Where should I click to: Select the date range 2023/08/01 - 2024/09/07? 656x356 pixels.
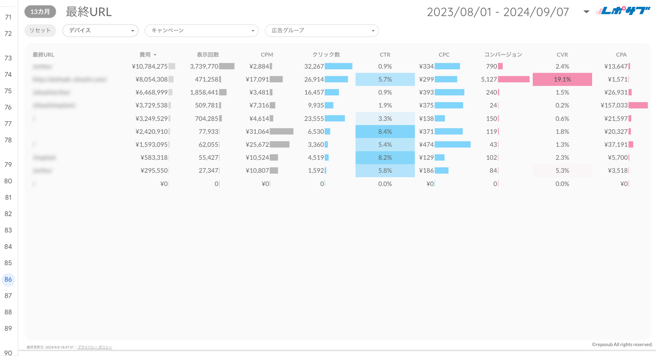(x=498, y=12)
